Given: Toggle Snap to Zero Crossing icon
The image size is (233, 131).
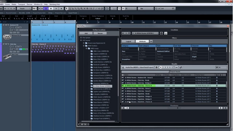Looking at the screenshot, I should click(119, 9).
